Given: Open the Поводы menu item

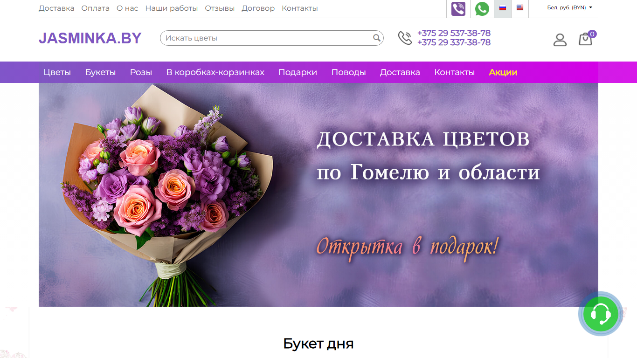Looking at the screenshot, I should point(349,72).
